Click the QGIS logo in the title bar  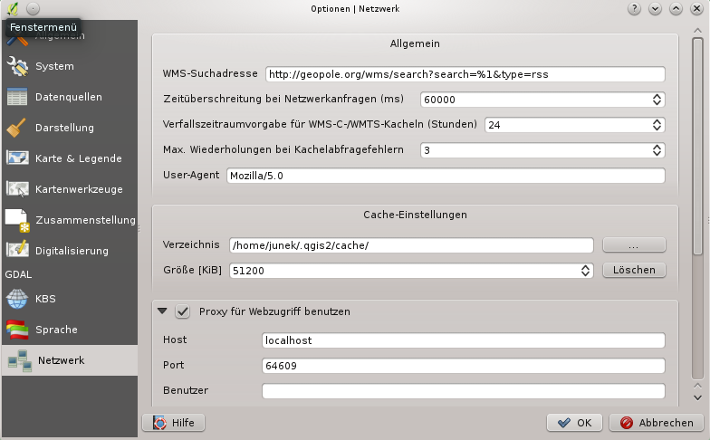pyautogui.click(x=13, y=8)
